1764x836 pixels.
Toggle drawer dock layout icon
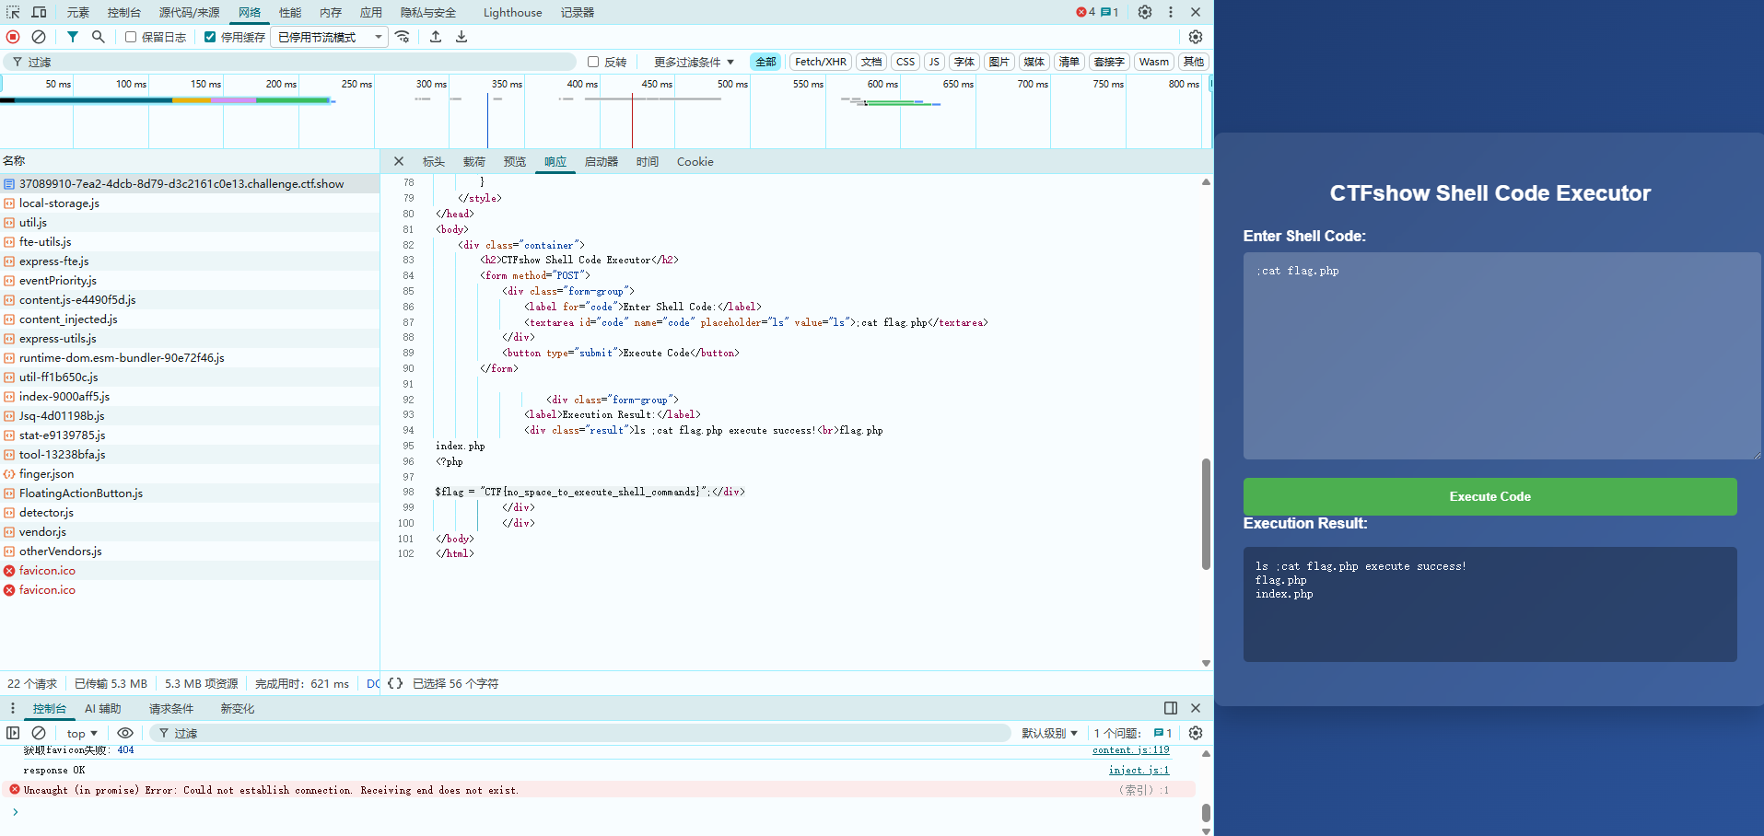(x=1171, y=708)
